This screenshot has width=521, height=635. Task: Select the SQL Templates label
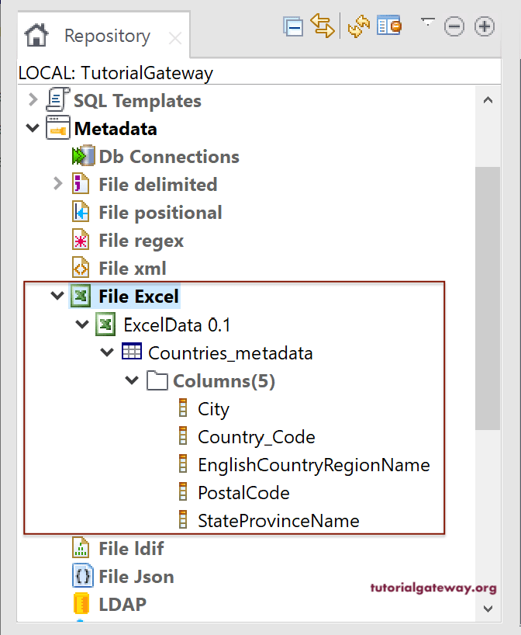pyautogui.click(x=137, y=101)
